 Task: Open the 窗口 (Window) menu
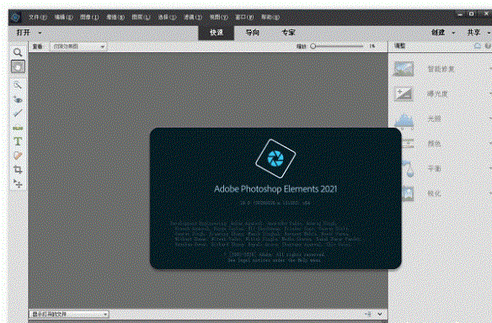coord(244,17)
